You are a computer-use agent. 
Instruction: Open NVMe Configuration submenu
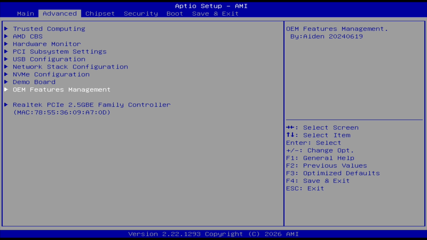(51, 74)
